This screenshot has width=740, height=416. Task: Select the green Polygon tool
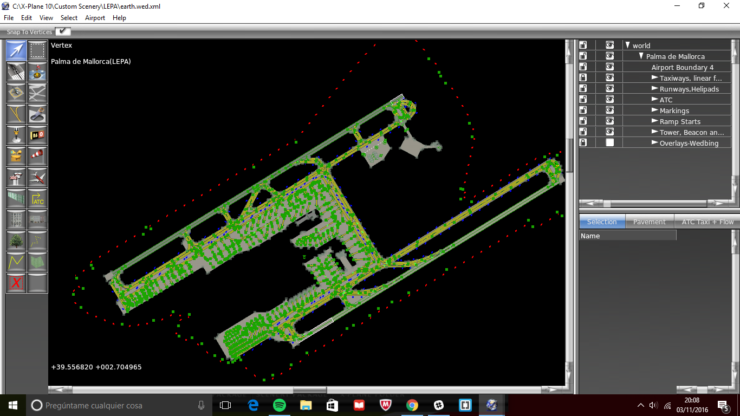37,262
